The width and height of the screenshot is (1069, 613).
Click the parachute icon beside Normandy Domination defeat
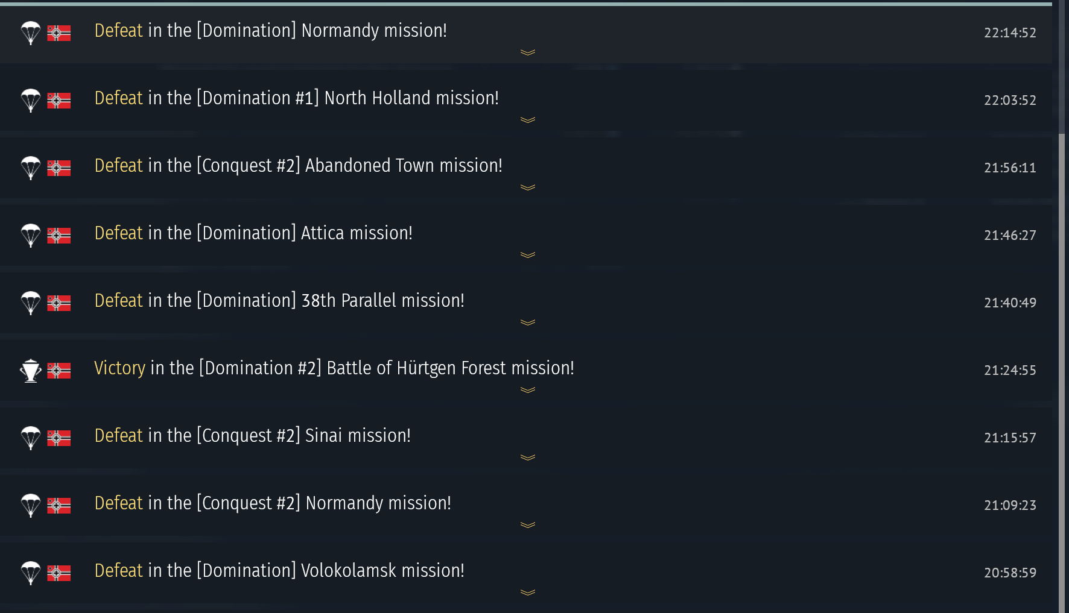pyautogui.click(x=31, y=33)
